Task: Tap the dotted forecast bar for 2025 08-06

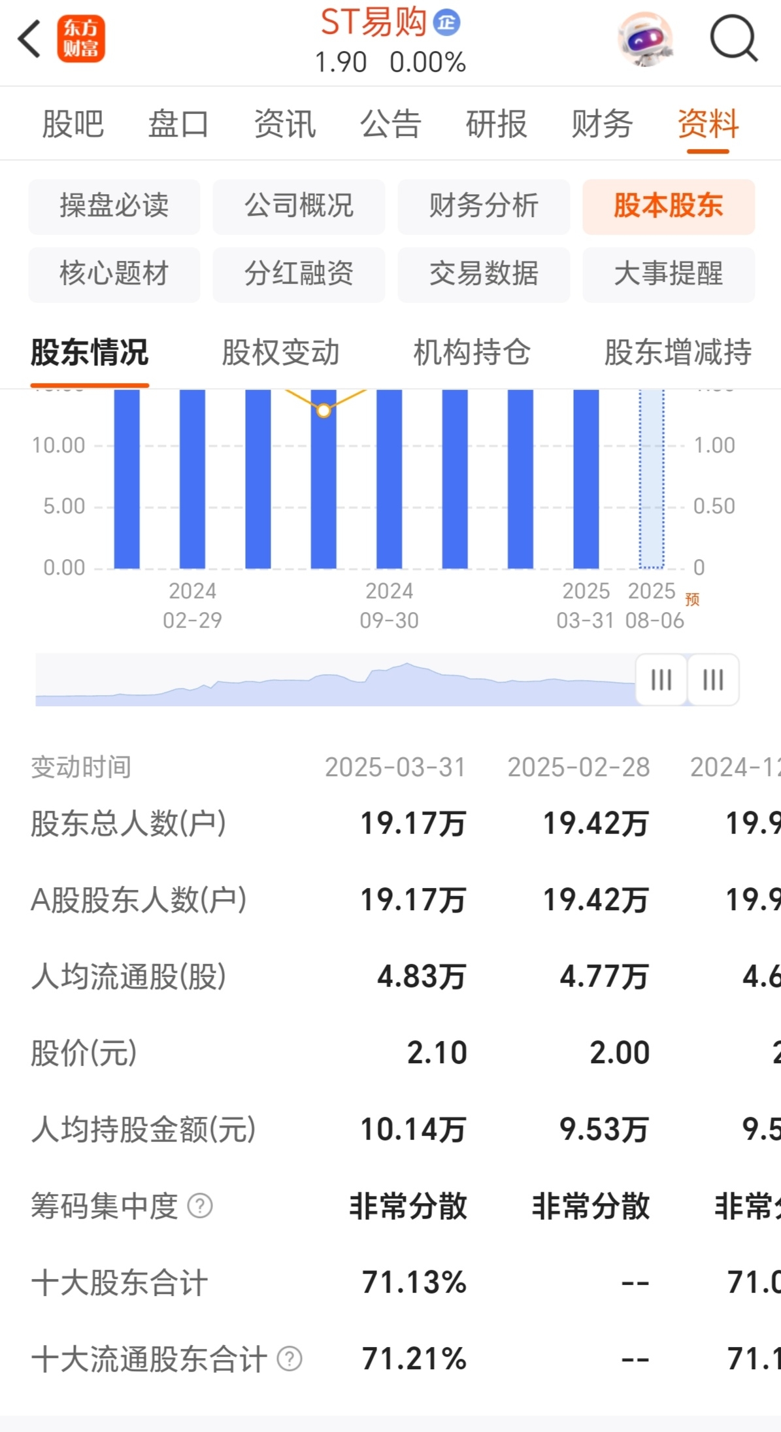Action: pos(652,479)
